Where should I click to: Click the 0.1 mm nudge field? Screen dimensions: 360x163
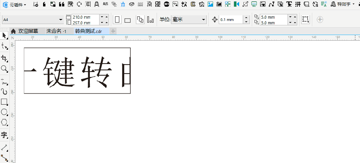click(x=231, y=20)
